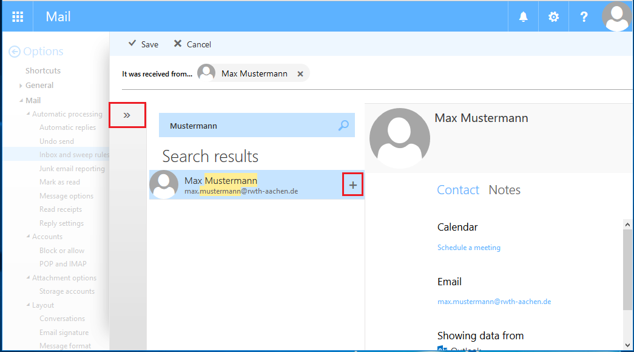Open the Schedule a meeting link
This screenshot has height=352, width=634.
click(x=469, y=247)
